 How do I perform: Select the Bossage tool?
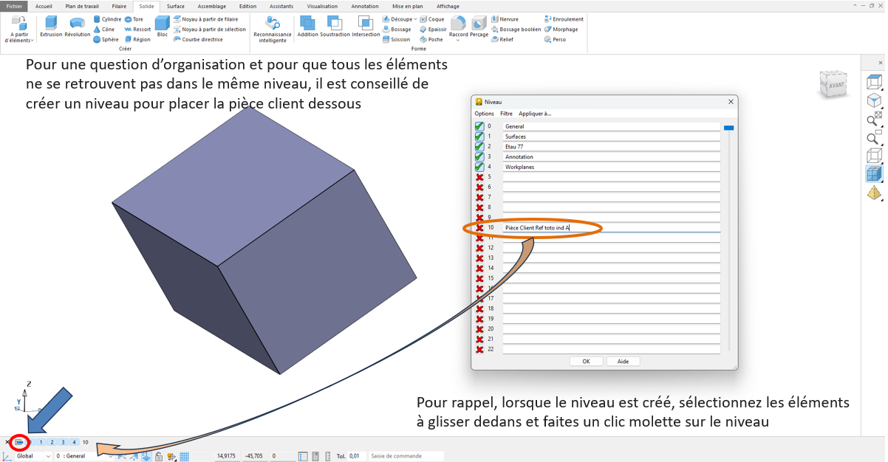[x=397, y=30]
